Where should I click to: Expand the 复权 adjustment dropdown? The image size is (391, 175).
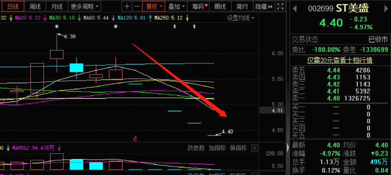click(153, 7)
